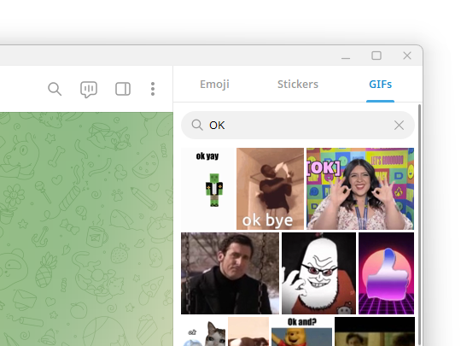
Task: Choose the cat GIF in the bottom row
Action: (203, 331)
